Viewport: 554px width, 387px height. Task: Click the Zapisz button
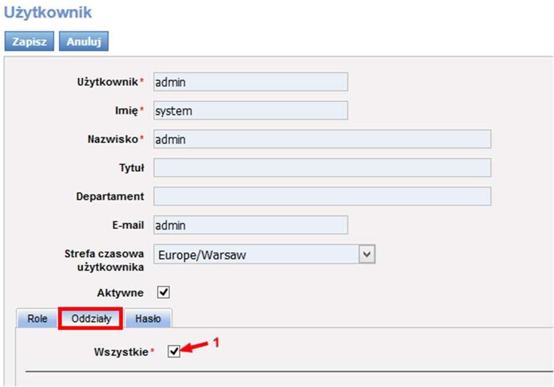[x=29, y=41]
